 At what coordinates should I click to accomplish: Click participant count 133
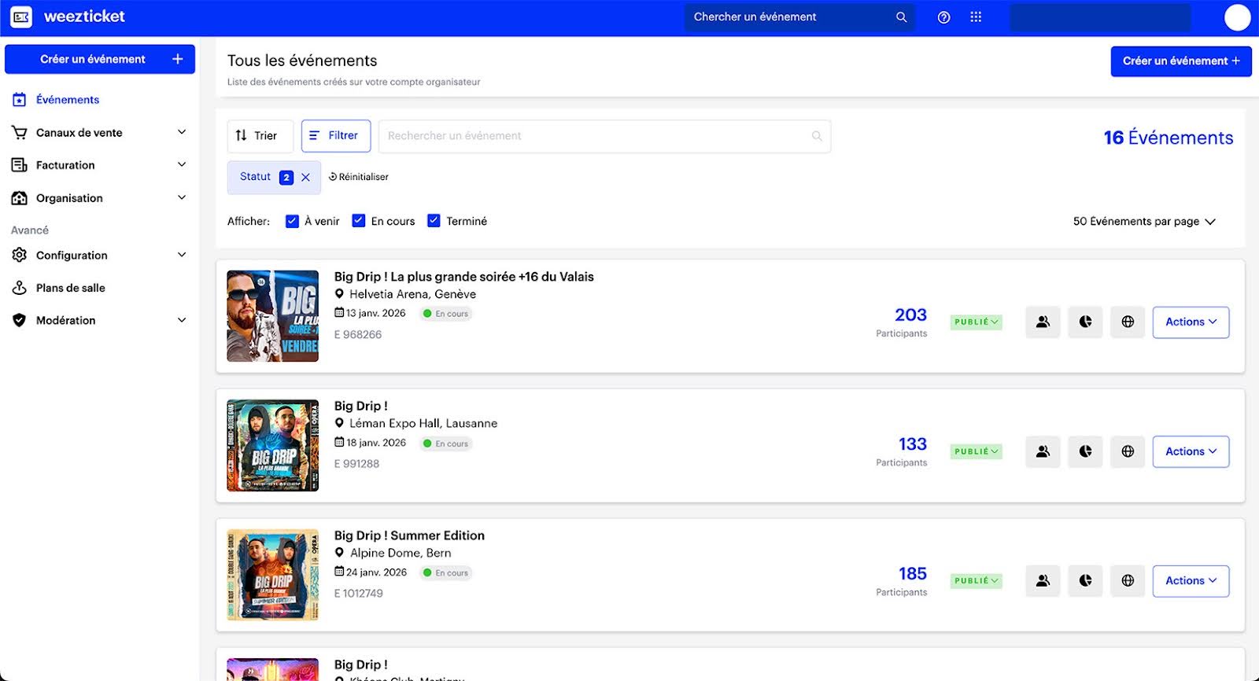click(913, 444)
